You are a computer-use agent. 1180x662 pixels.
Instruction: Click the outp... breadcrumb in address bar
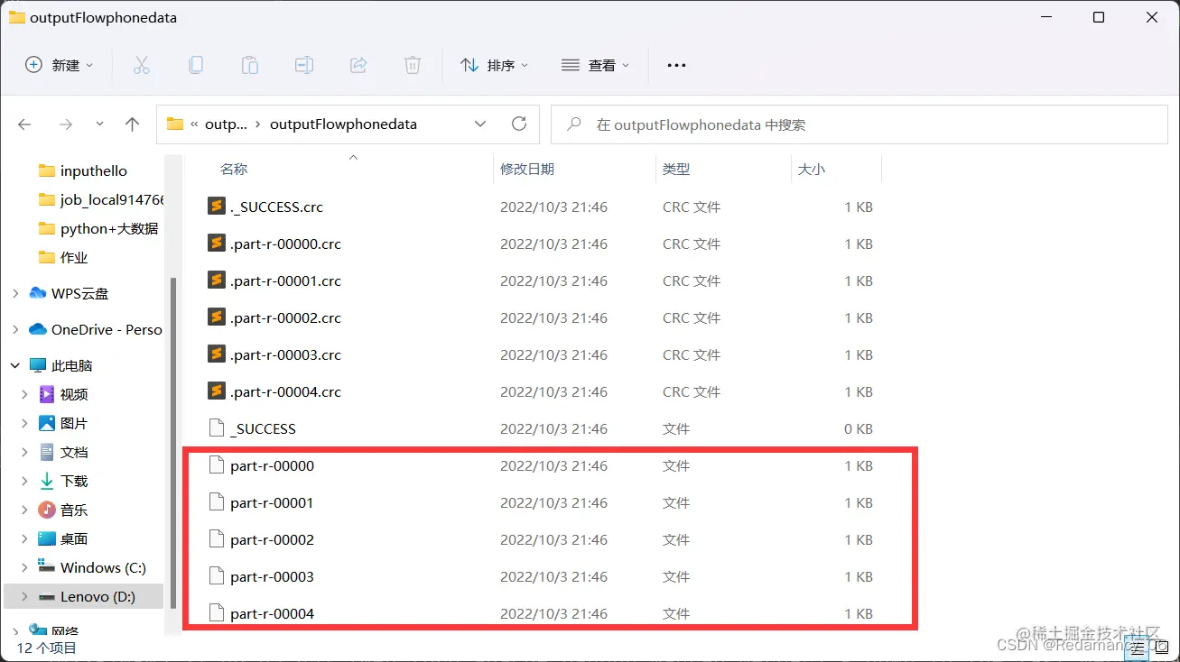[x=226, y=124]
